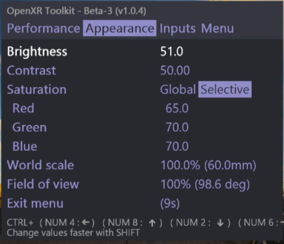
Task: Open the Menu tab
Action: [217, 29]
